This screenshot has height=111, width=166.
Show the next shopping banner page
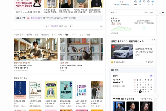pyautogui.click(x=71, y=26)
